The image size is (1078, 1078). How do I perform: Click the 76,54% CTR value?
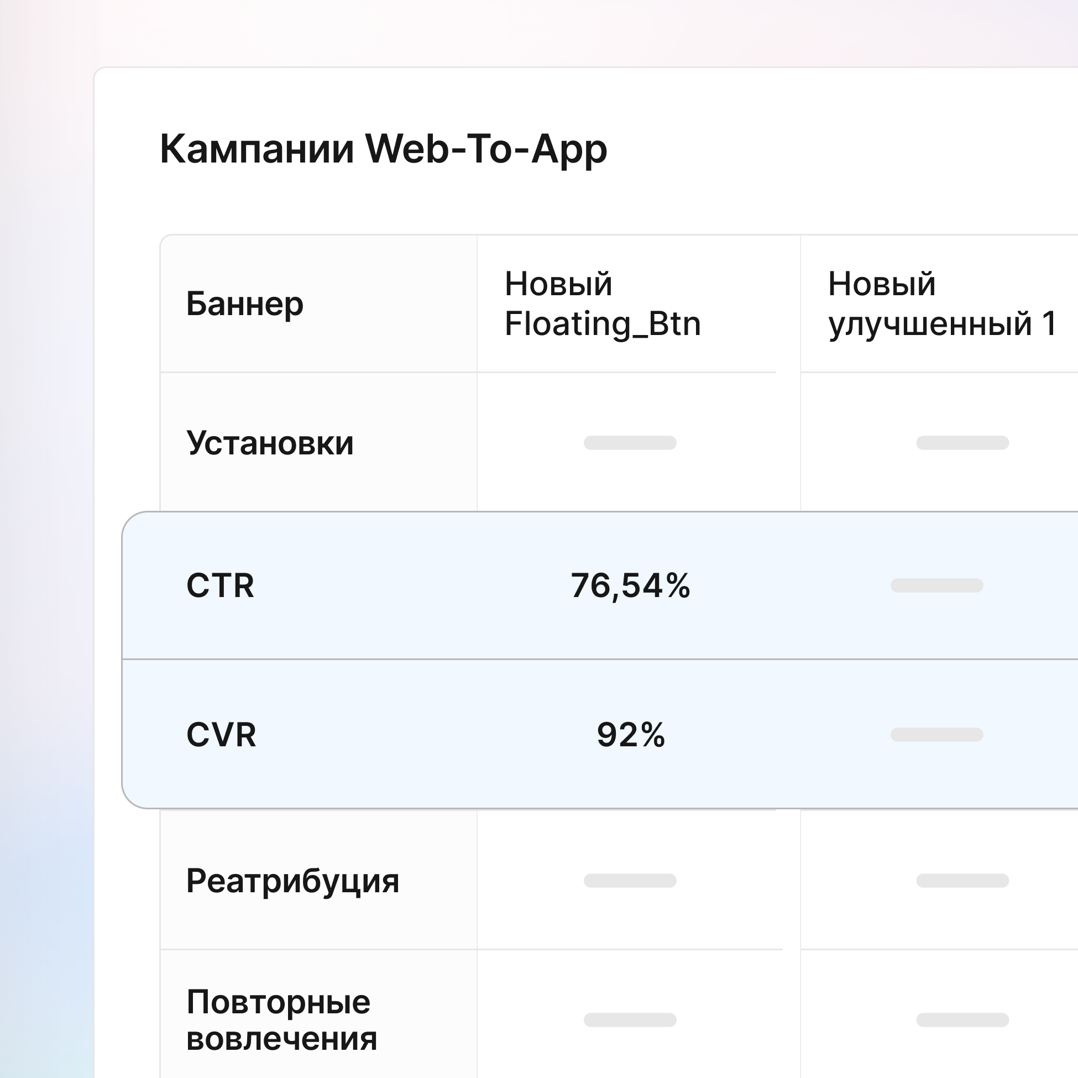point(630,586)
